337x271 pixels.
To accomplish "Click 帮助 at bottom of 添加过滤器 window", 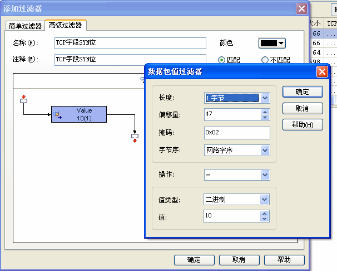I will pyautogui.click(x=284, y=260).
